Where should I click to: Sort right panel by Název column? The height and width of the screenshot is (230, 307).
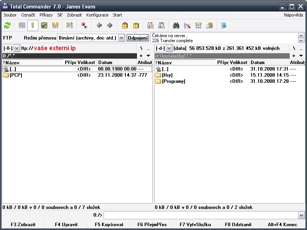tap(185, 62)
